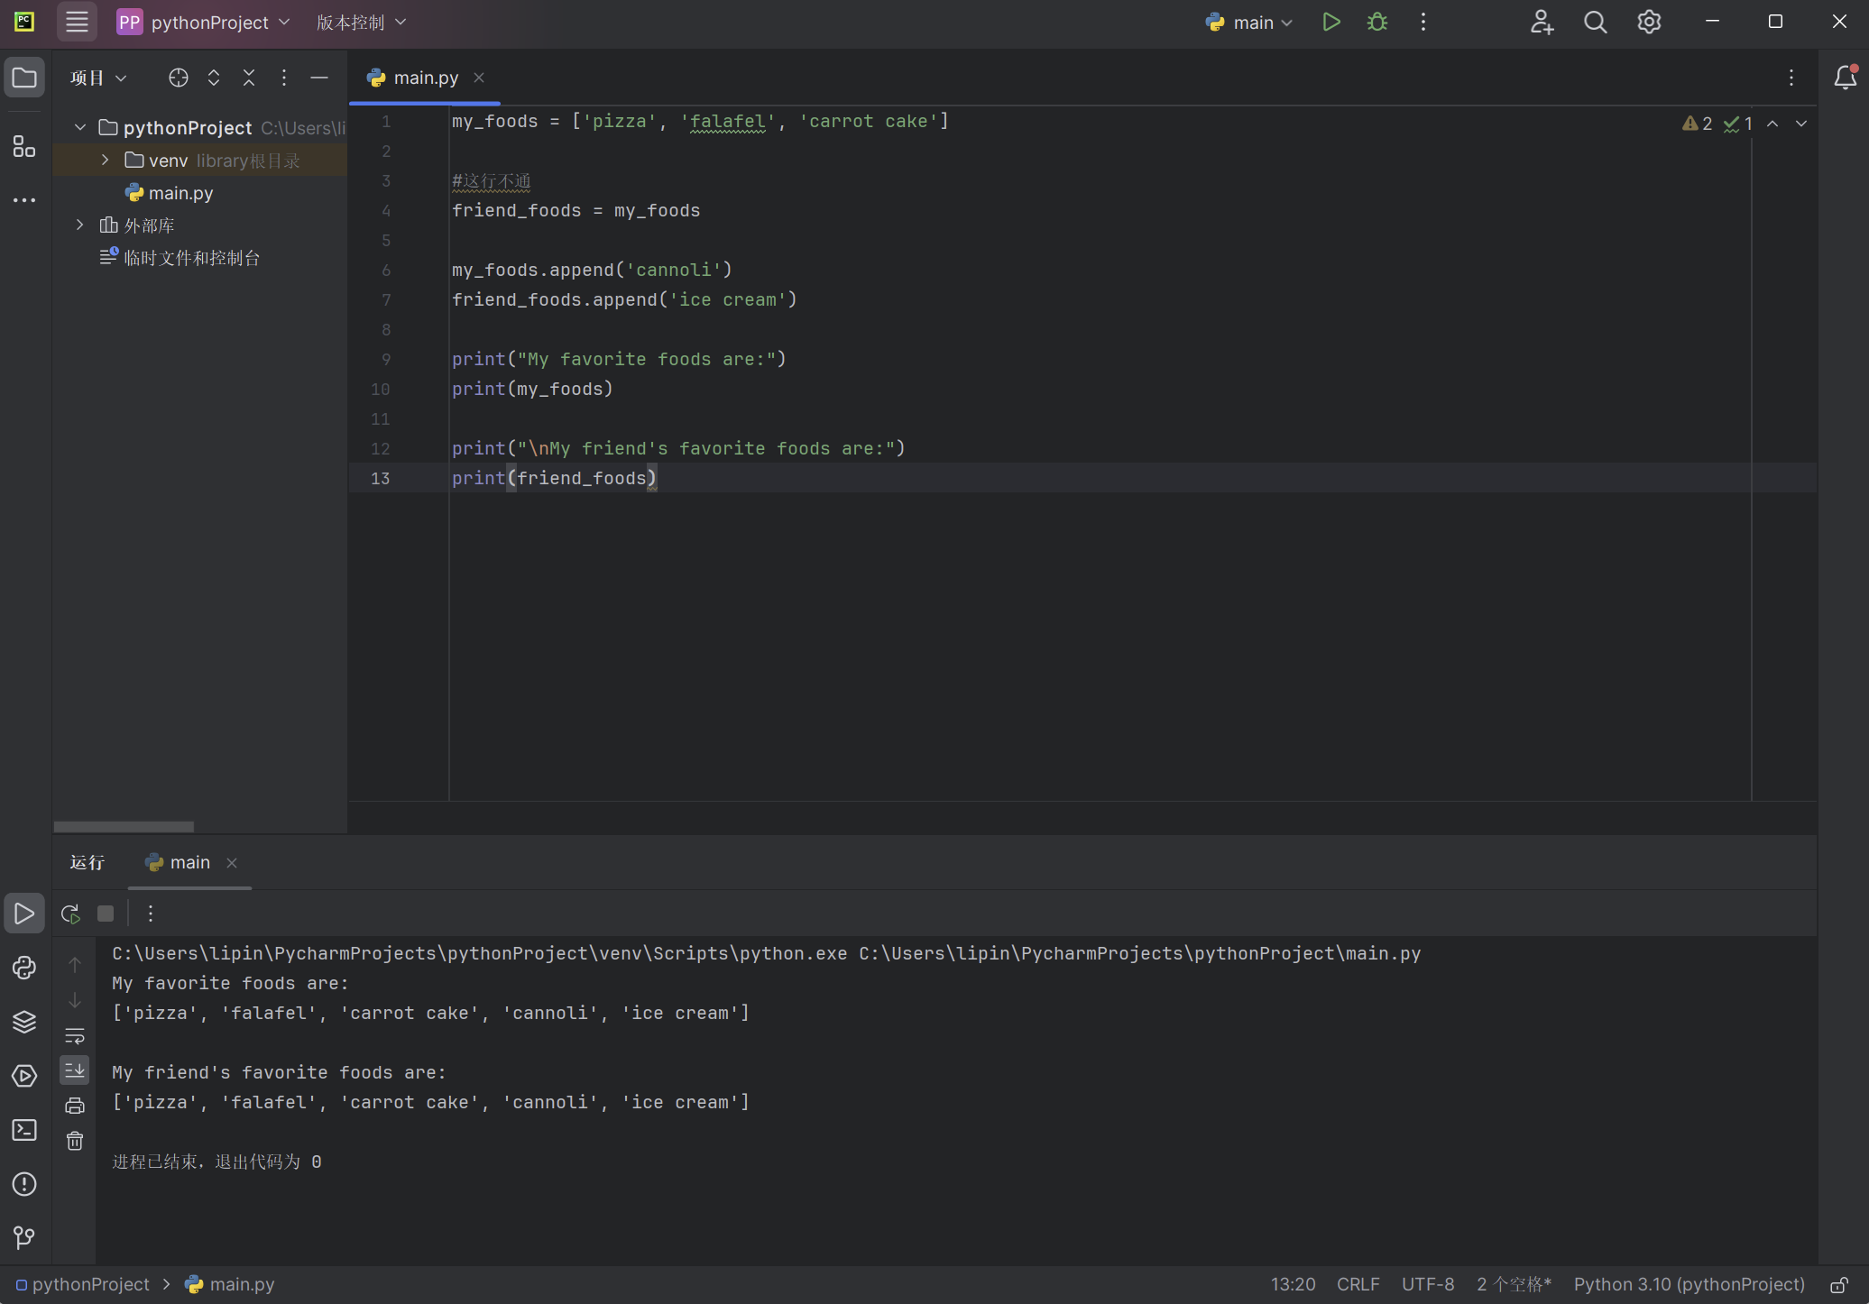Print the console output
This screenshot has height=1304, width=1869.
(x=75, y=1106)
